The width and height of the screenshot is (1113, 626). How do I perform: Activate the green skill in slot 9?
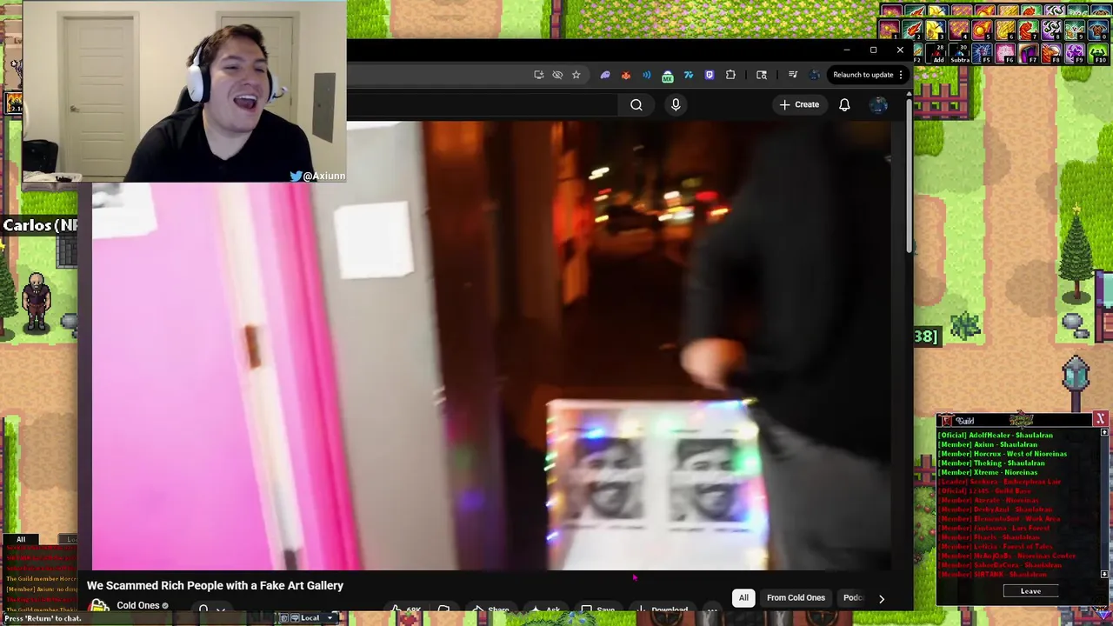pos(1075,30)
